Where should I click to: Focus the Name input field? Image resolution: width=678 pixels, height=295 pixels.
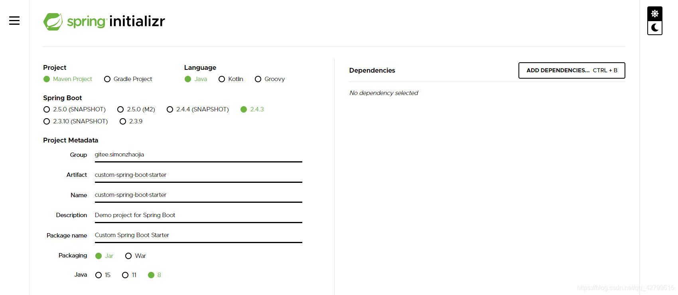pos(198,195)
